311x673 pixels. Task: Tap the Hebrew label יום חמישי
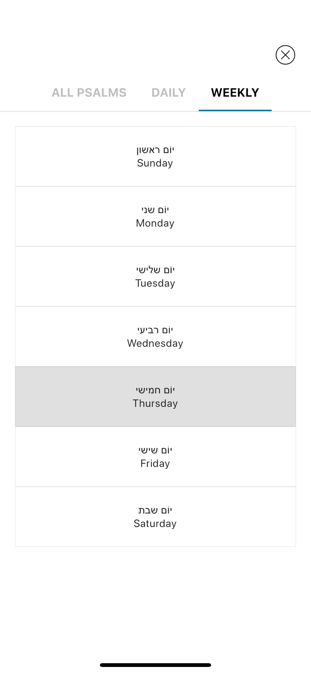(155, 390)
